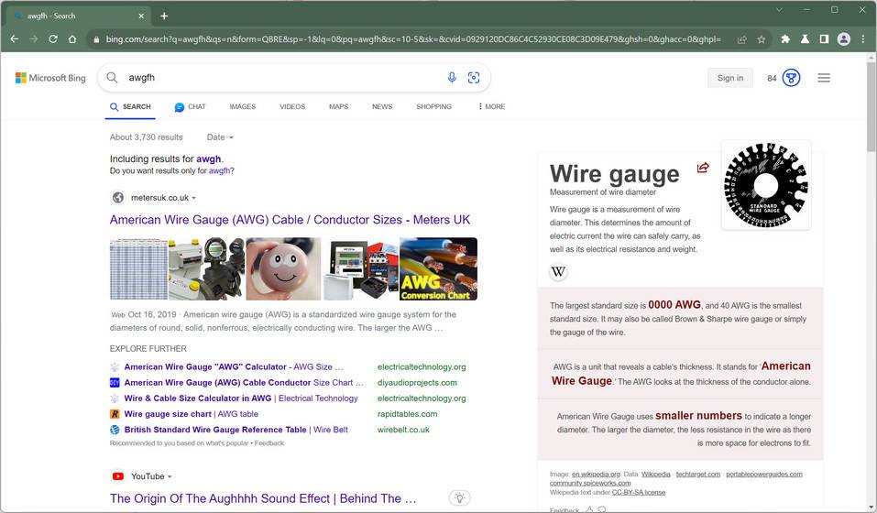Click the diyaudioprojects.com domain text
The width and height of the screenshot is (877, 513).
(x=417, y=382)
